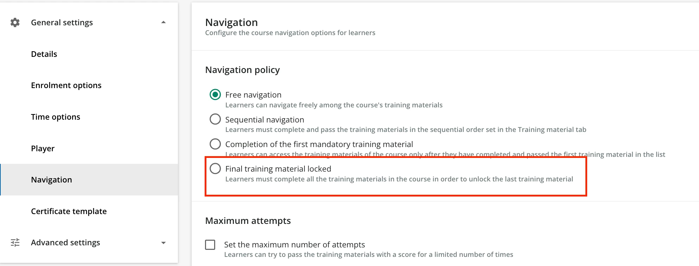Open Time options in sidebar
The height and width of the screenshot is (266, 699).
(x=56, y=117)
